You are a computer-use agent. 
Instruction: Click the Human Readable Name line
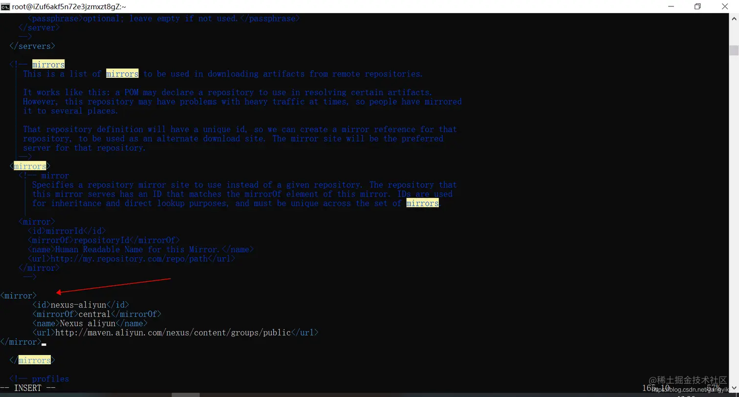[x=141, y=249]
